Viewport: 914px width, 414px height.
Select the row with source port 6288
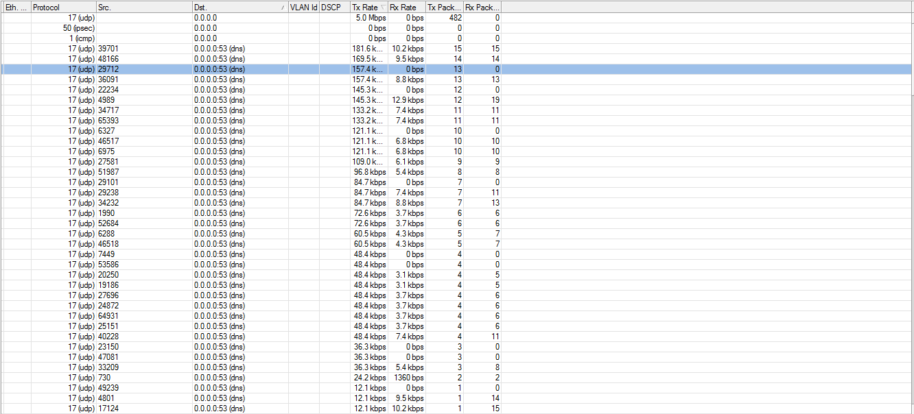pos(457,234)
